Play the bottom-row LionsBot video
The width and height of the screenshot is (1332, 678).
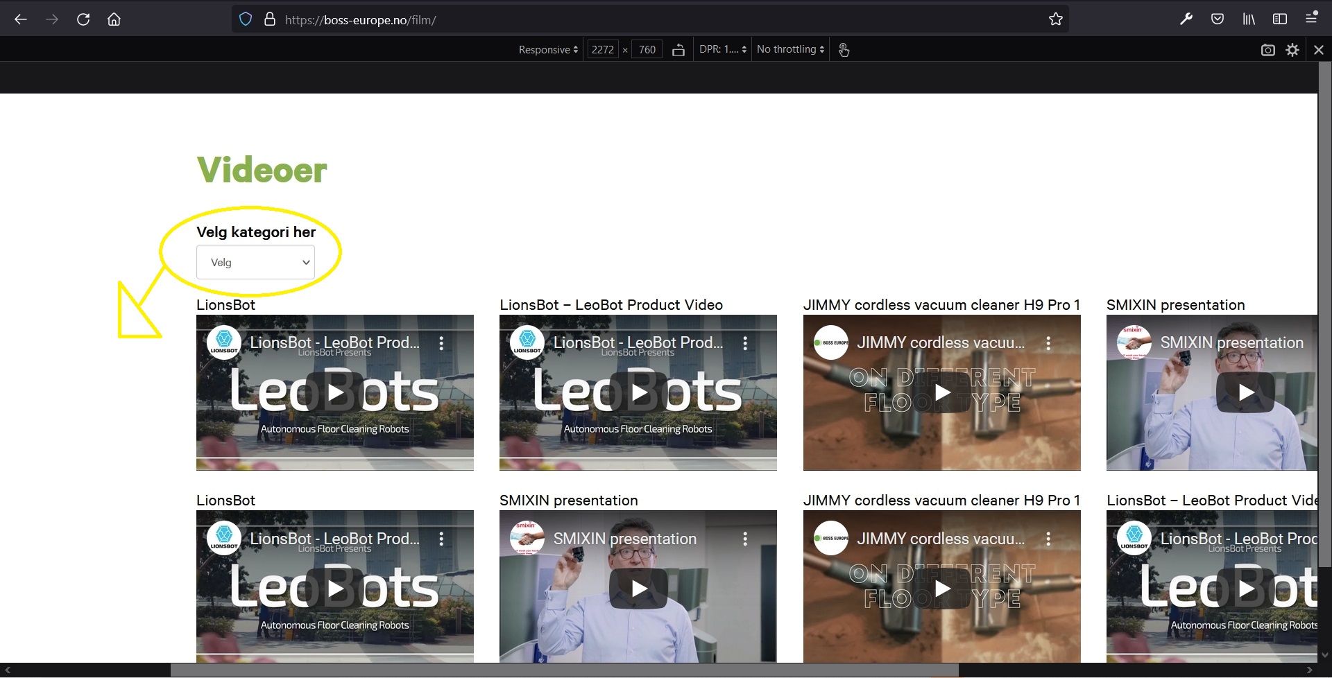335,589
